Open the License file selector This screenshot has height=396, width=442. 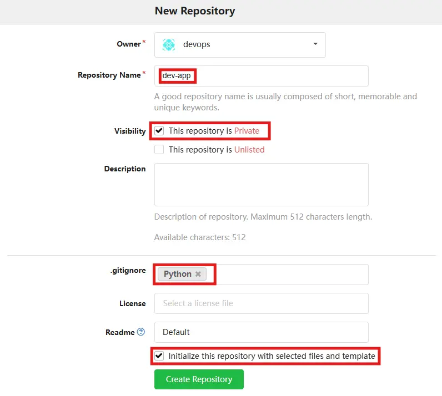pos(261,303)
